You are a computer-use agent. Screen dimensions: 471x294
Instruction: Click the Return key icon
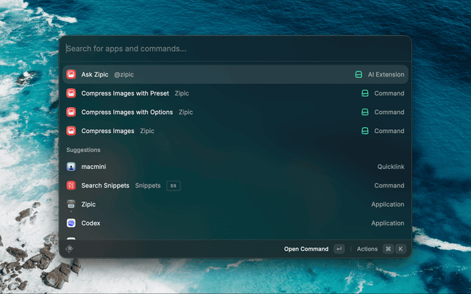[x=339, y=249]
